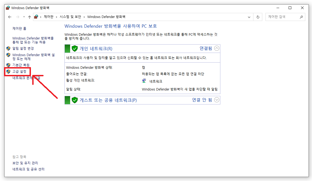The image size is (312, 181).
Task: Open 보안 및 유지 관리 link
Action: (x=25, y=163)
